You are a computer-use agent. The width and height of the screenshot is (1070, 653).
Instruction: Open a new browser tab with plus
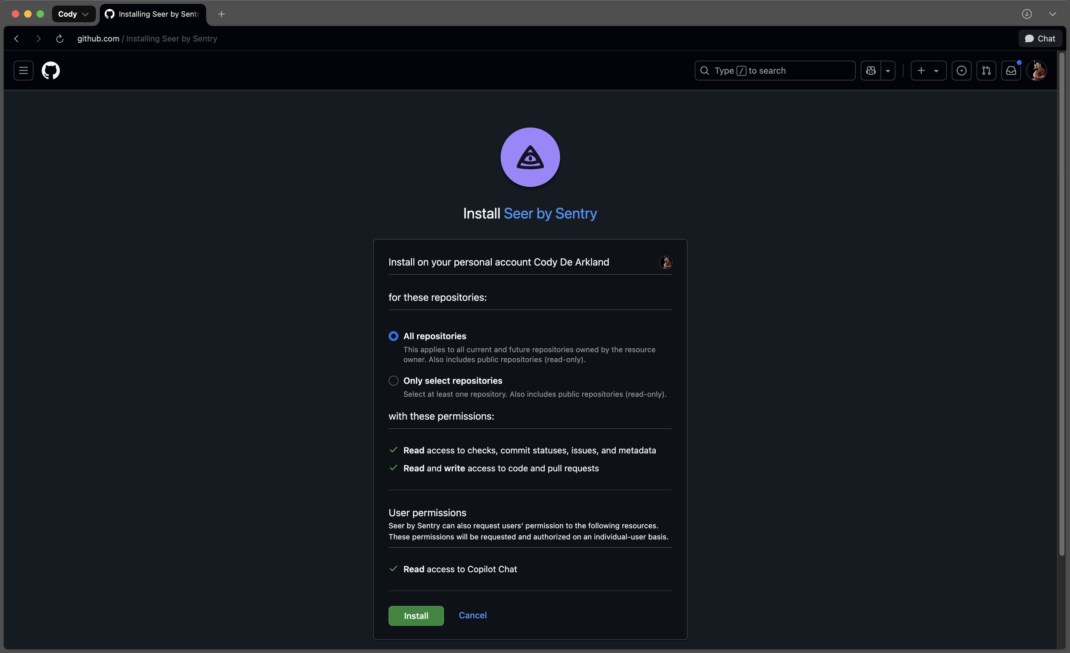click(221, 14)
